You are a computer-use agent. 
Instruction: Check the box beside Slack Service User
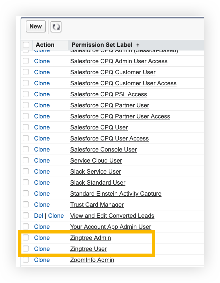tap(26, 172)
